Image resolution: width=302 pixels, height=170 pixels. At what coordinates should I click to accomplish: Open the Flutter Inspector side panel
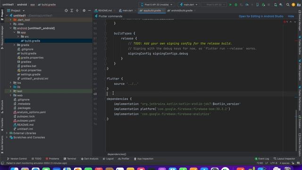click(300, 70)
